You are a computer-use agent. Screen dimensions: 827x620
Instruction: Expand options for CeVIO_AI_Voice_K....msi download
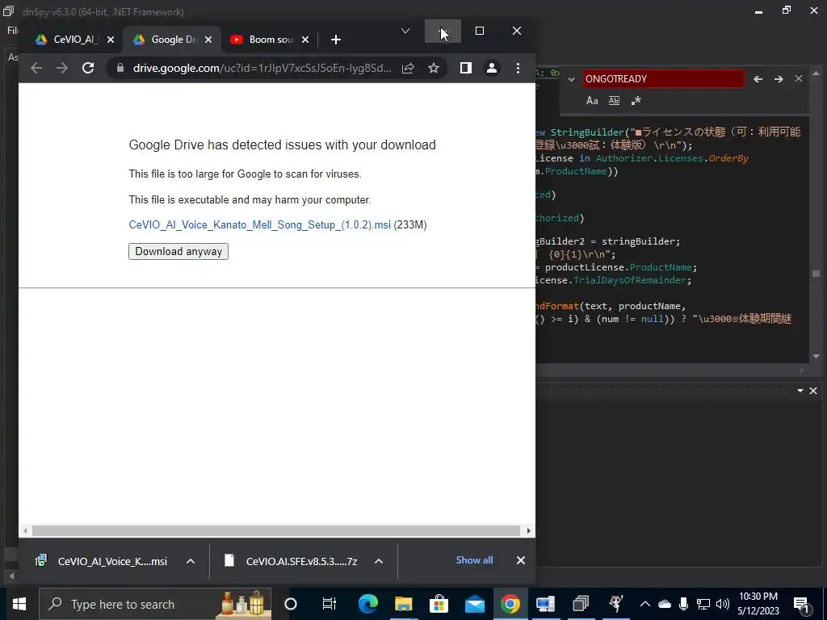pyautogui.click(x=191, y=562)
